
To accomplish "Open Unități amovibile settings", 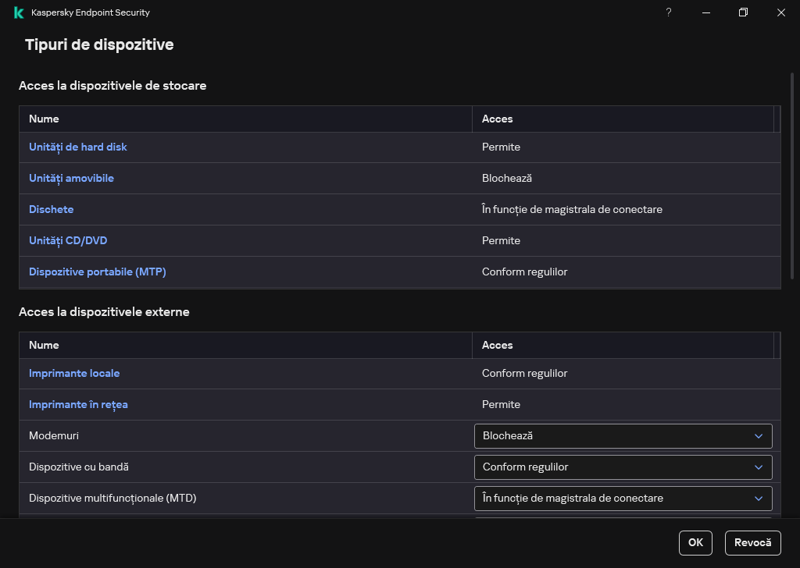I will (x=71, y=178).
